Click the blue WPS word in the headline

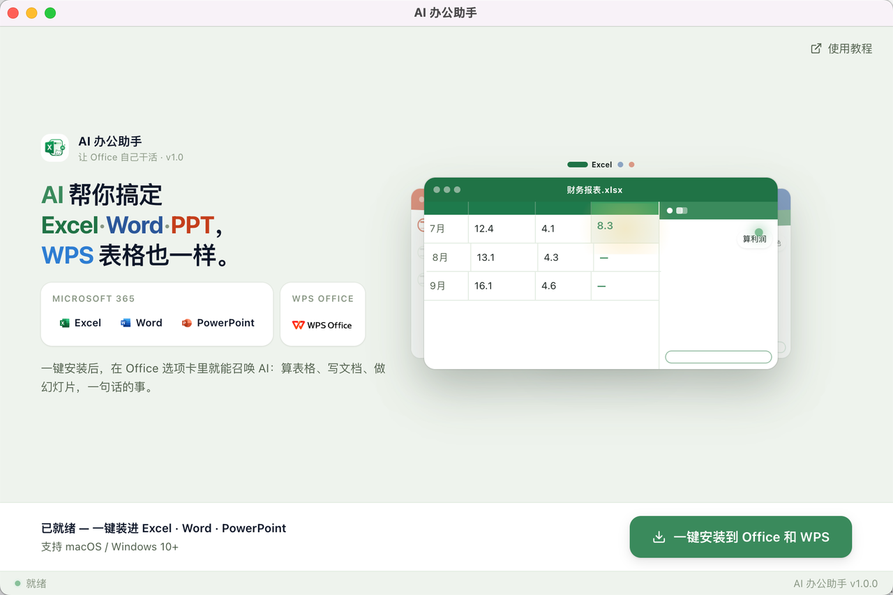pos(67,255)
